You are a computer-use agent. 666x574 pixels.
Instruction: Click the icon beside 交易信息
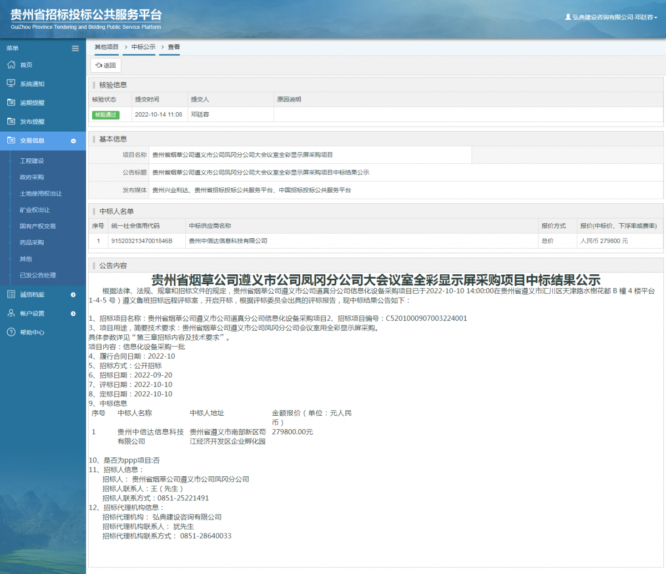coord(11,140)
